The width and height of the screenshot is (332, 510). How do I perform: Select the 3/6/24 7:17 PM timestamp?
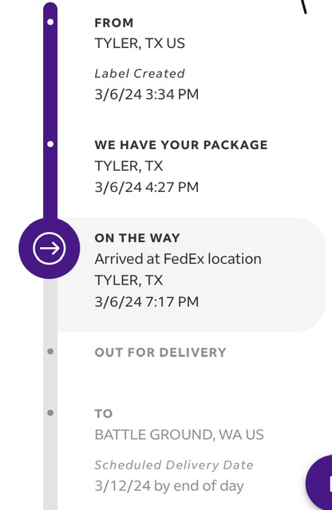point(147,302)
